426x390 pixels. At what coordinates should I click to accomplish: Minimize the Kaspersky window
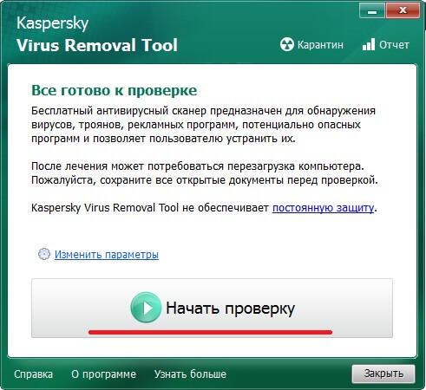[x=372, y=11]
